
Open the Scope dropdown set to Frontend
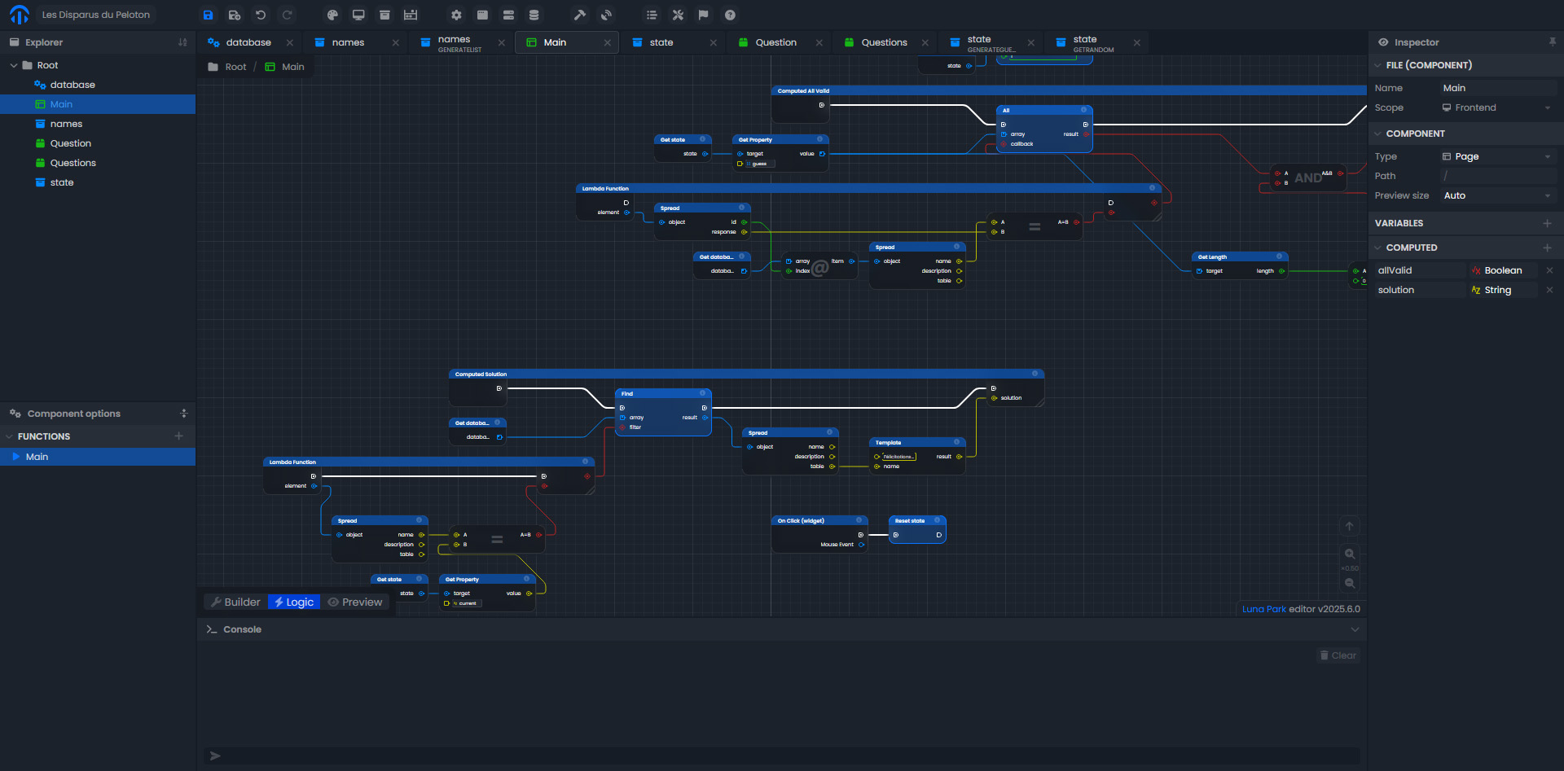(x=1497, y=107)
